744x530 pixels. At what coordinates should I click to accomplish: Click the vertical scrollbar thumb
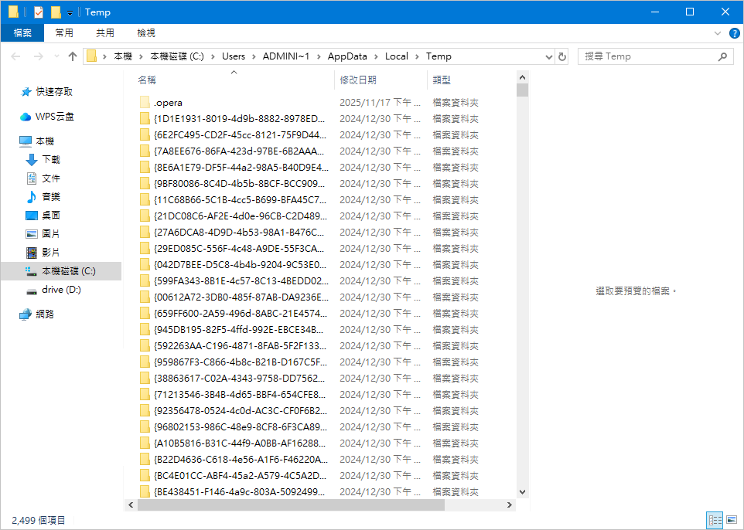[x=522, y=90]
